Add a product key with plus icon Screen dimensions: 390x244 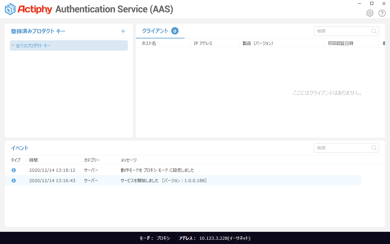123,31
